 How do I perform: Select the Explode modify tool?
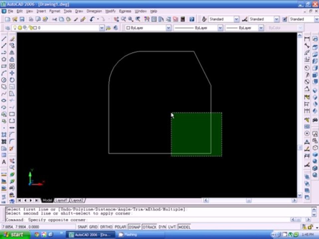12,149
